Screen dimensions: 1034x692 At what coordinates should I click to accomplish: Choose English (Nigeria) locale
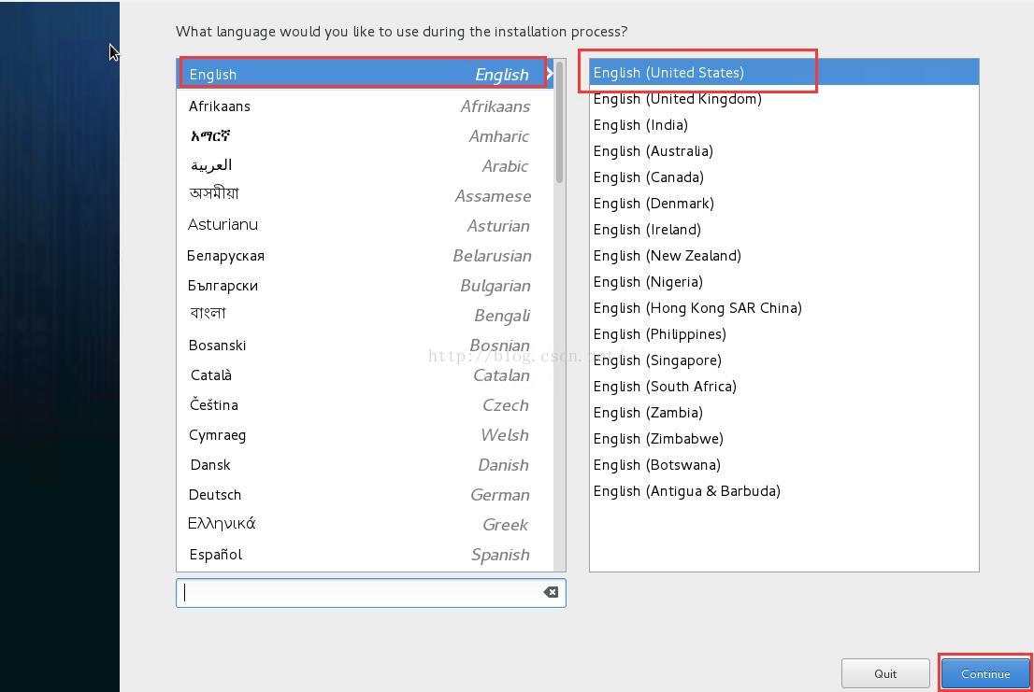[784, 282]
